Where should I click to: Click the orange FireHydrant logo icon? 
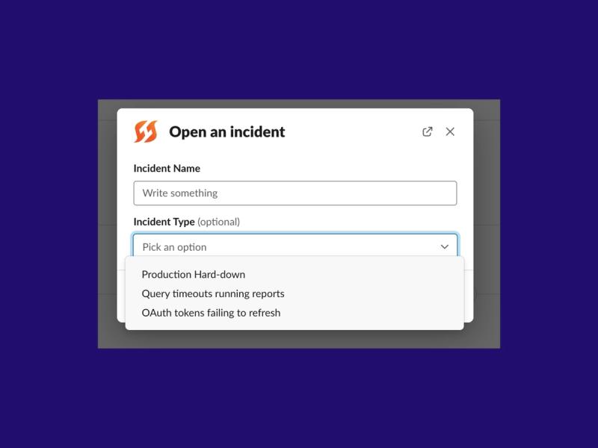(x=146, y=131)
